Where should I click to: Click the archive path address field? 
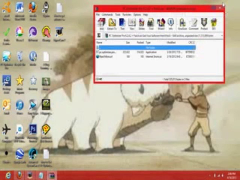click(x=163, y=36)
